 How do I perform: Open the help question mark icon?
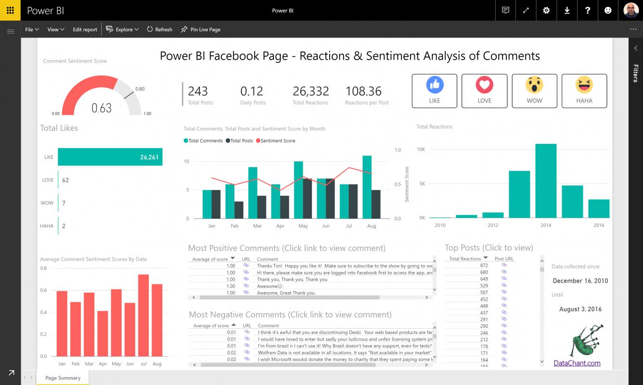[x=587, y=10]
